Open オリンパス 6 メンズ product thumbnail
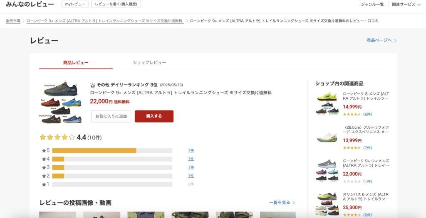Screen dimensions: 426x218 [x=327, y=205]
